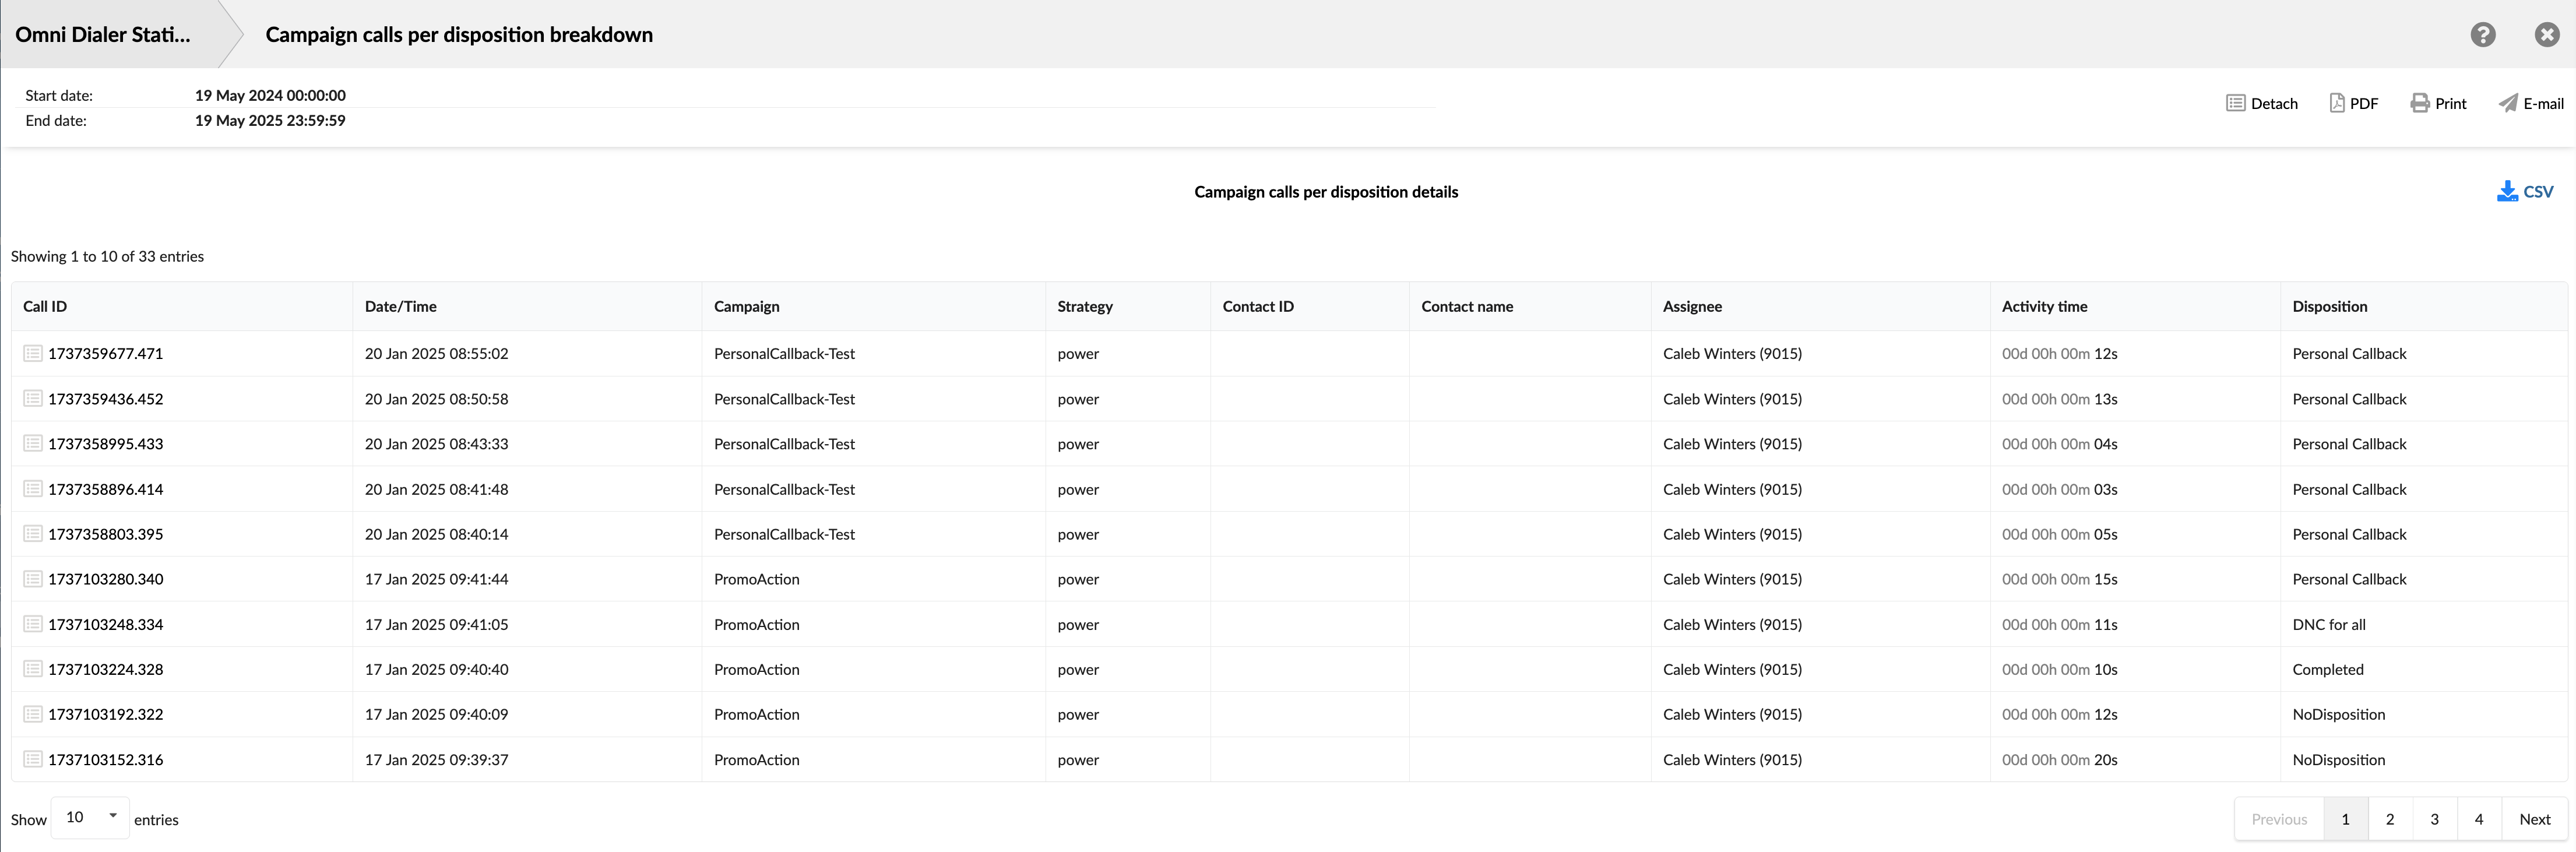Select the Campaign calls per disposition breakdown tab

tap(458, 34)
